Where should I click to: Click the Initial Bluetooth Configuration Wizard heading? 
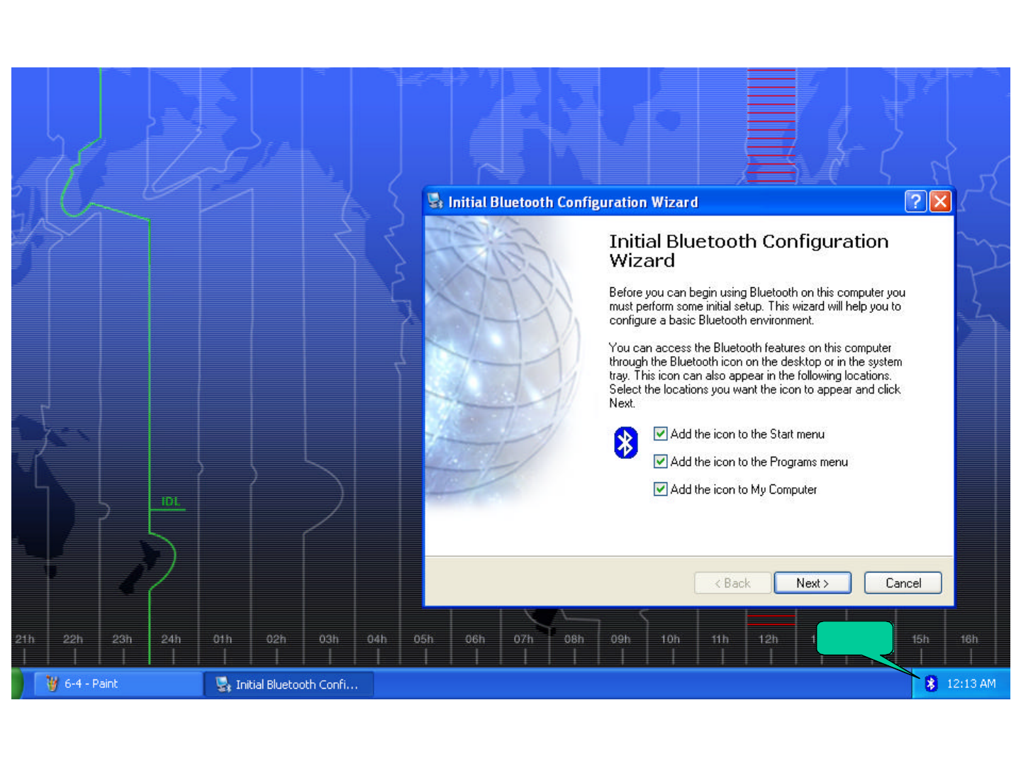coord(749,250)
